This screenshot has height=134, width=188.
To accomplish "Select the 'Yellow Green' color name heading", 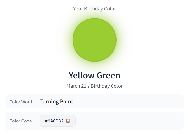I will pyautogui.click(x=95, y=76).
